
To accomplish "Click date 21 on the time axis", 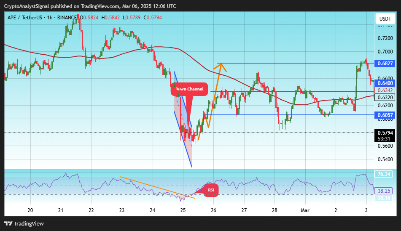I will (x=61, y=210).
